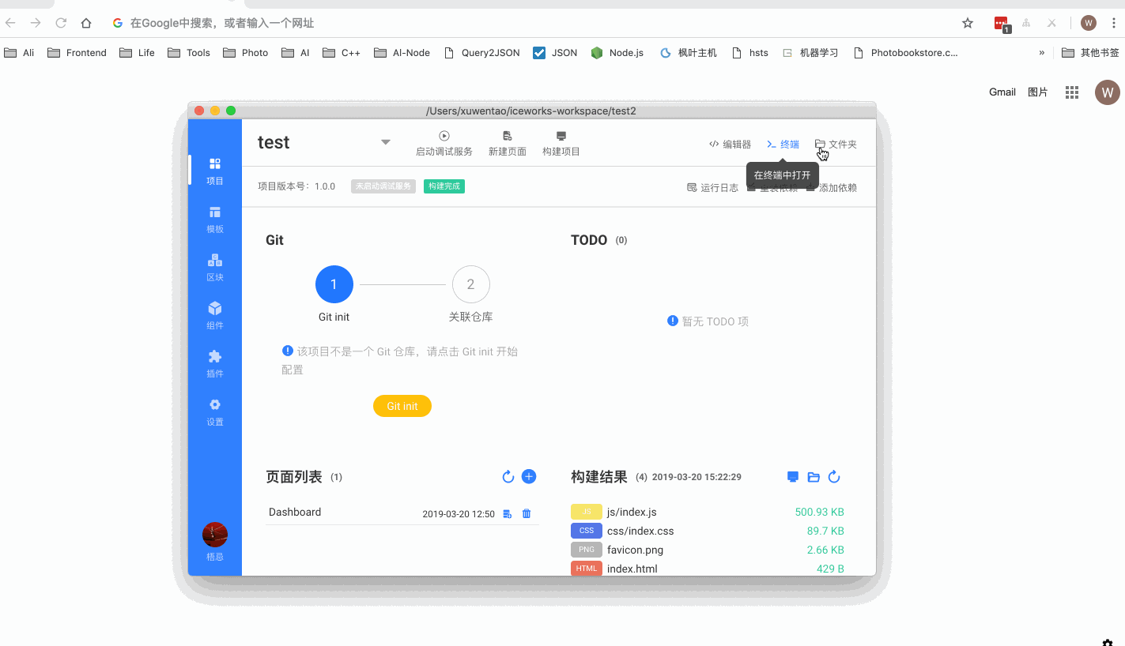1125x646 pixels.
Task: Click the 梧息 user avatar in the sidebar
Action: (215, 535)
